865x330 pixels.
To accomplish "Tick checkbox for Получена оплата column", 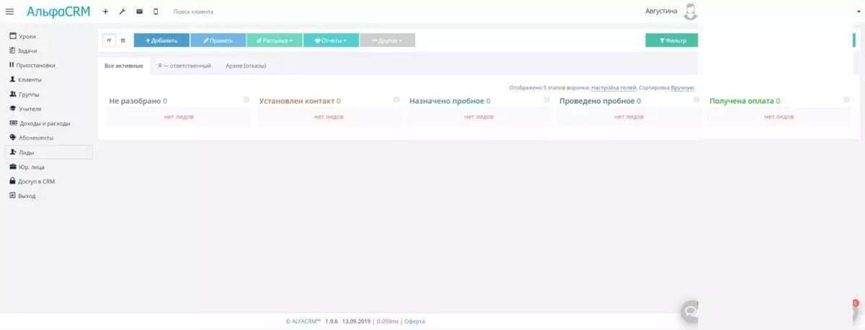I will coord(846,99).
